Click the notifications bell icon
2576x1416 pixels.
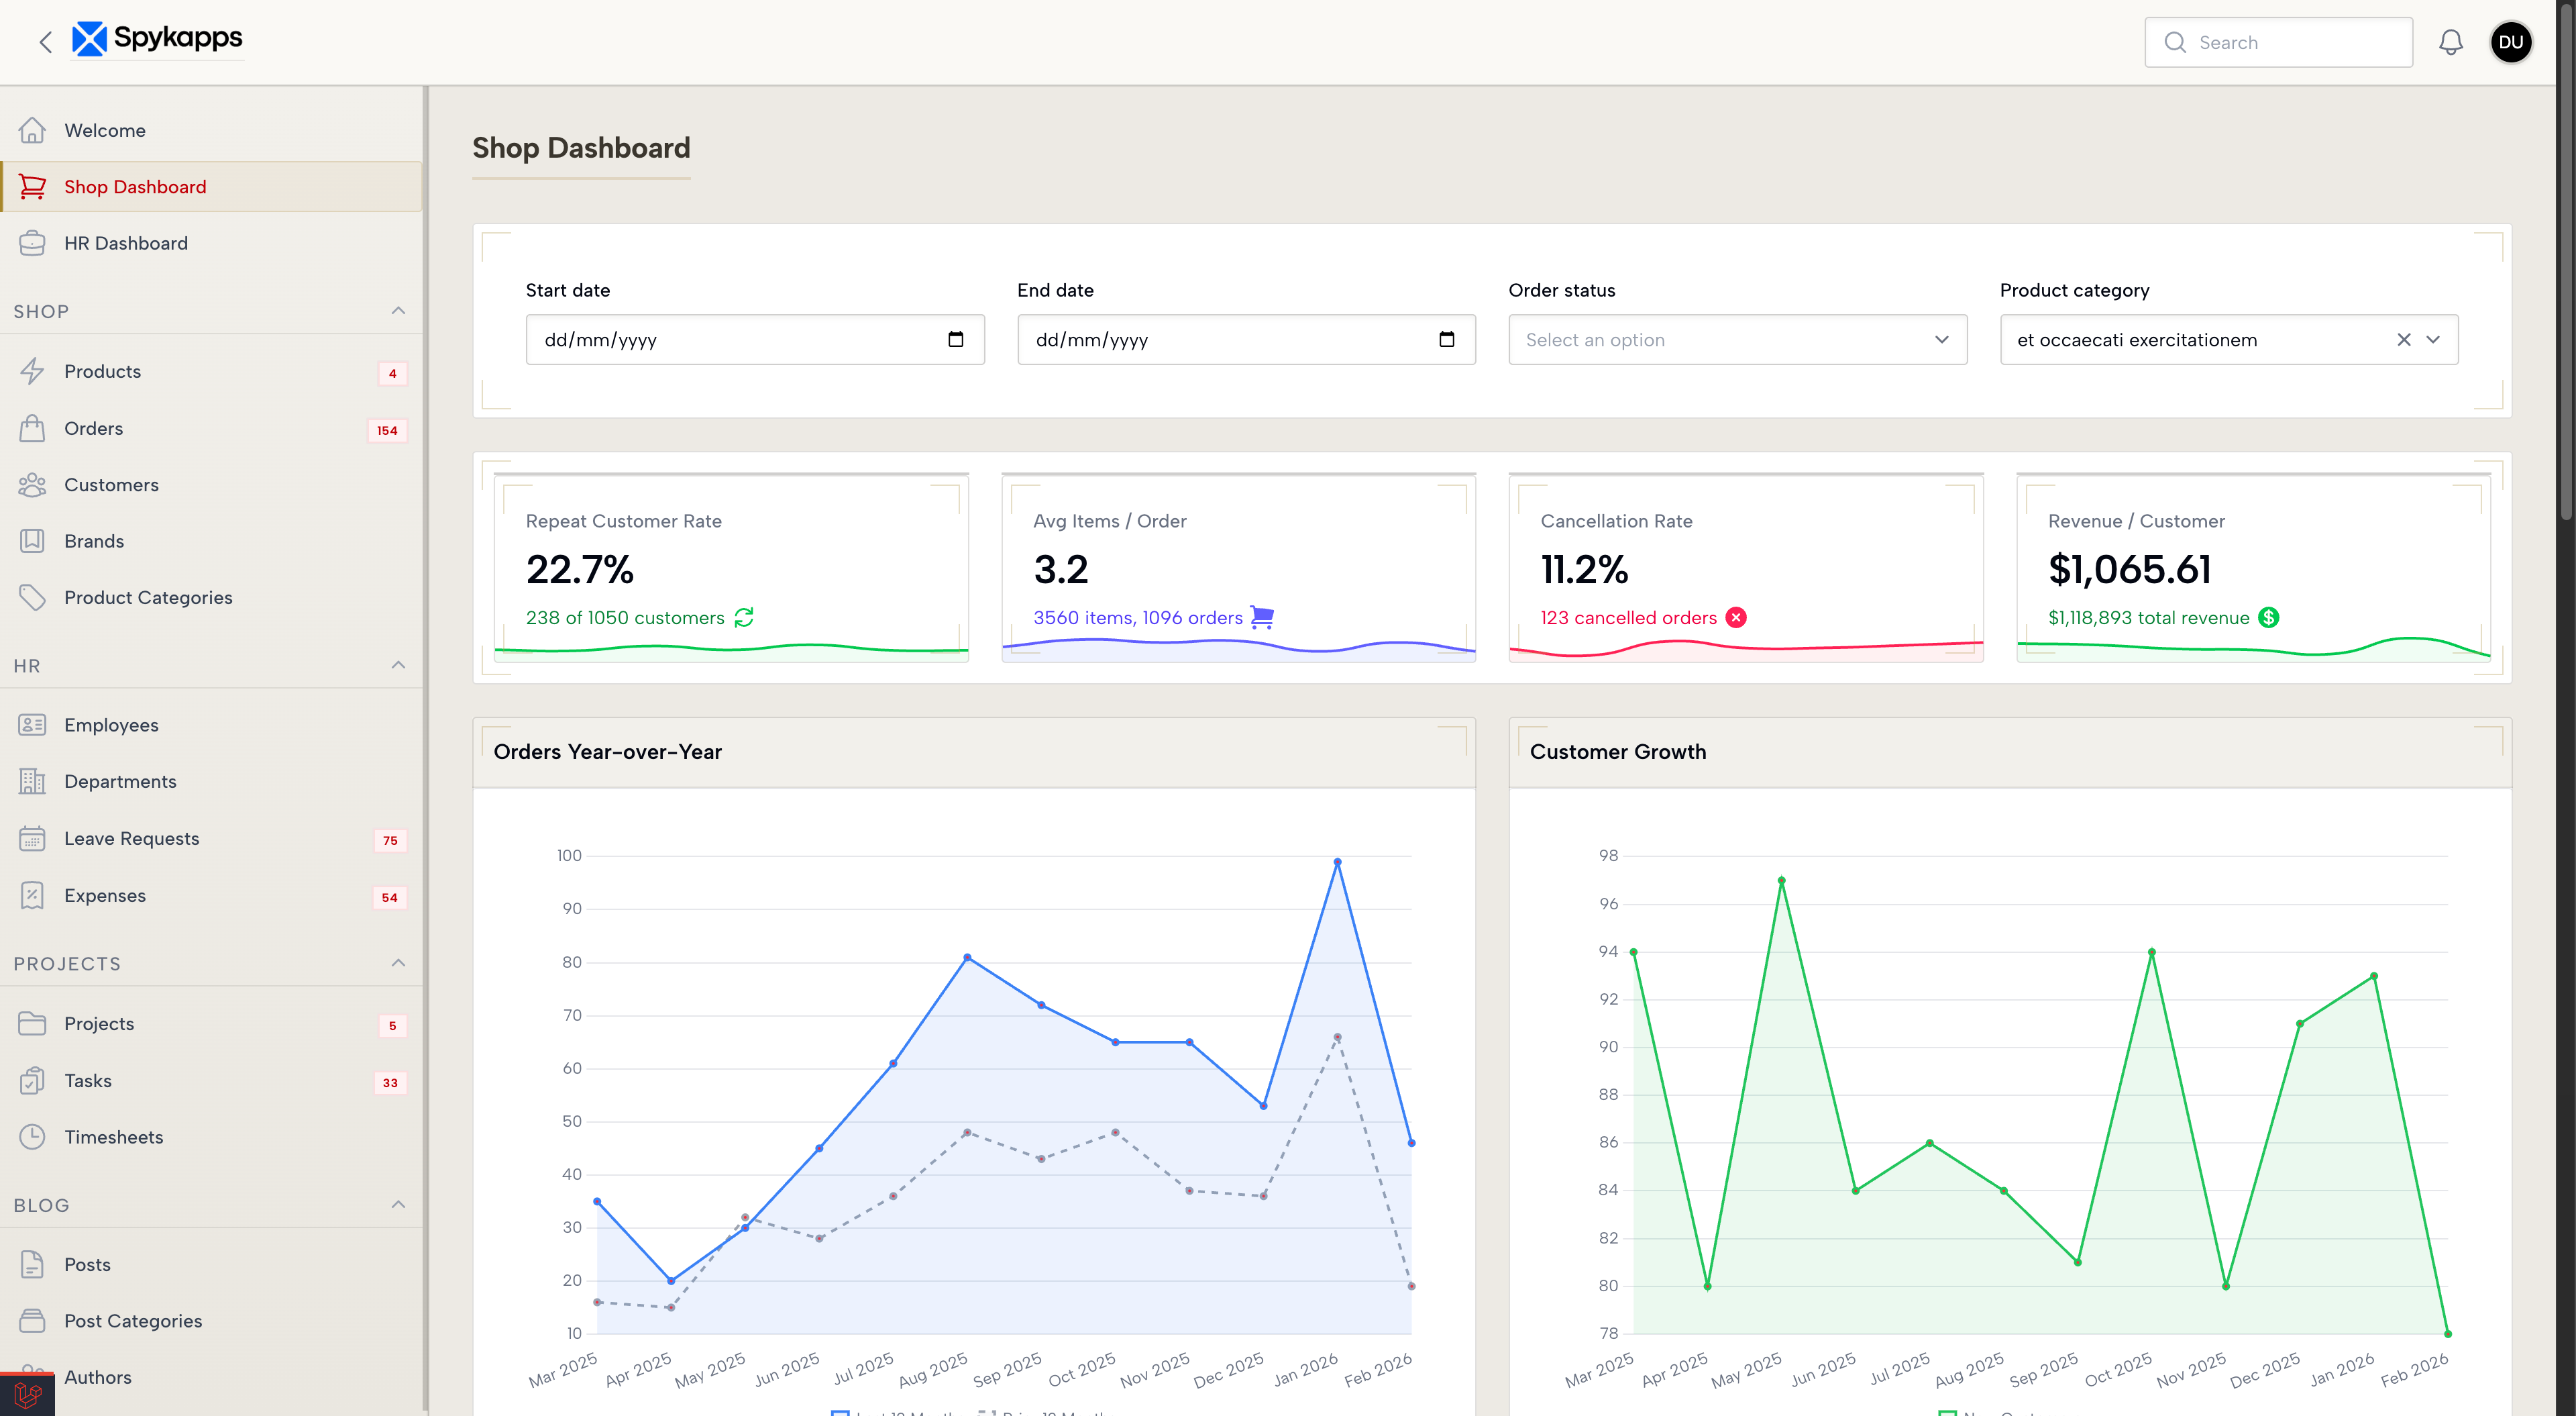[2450, 42]
